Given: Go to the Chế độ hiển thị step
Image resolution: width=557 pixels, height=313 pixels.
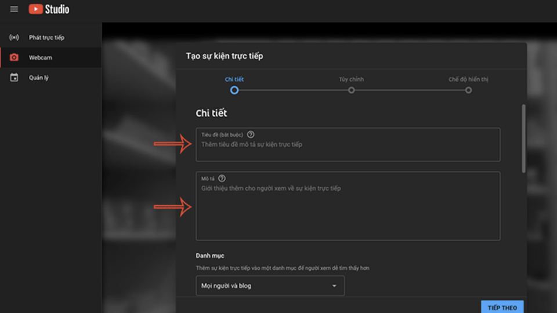Looking at the screenshot, I should pos(468,79).
